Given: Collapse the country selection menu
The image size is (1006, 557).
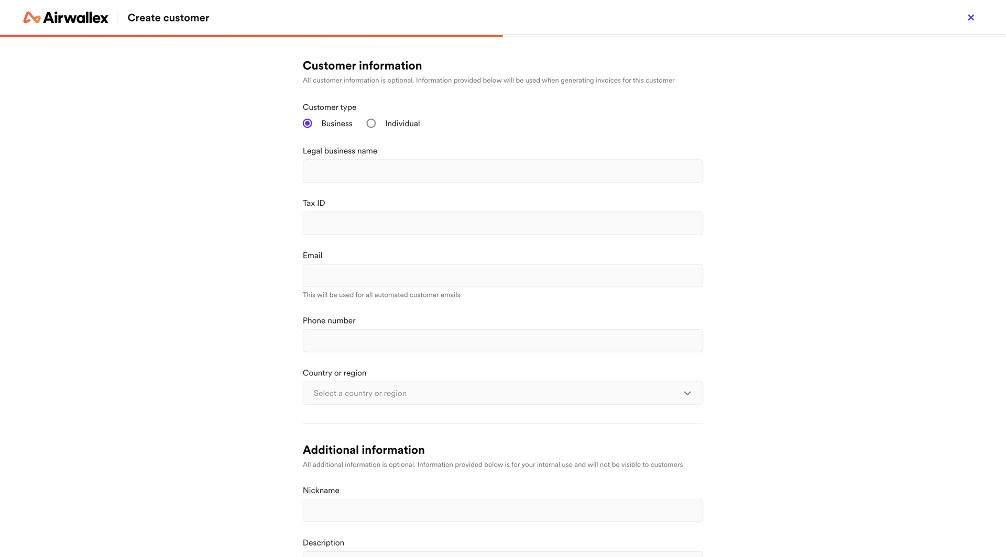Looking at the screenshot, I should pyautogui.click(x=687, y=393).
